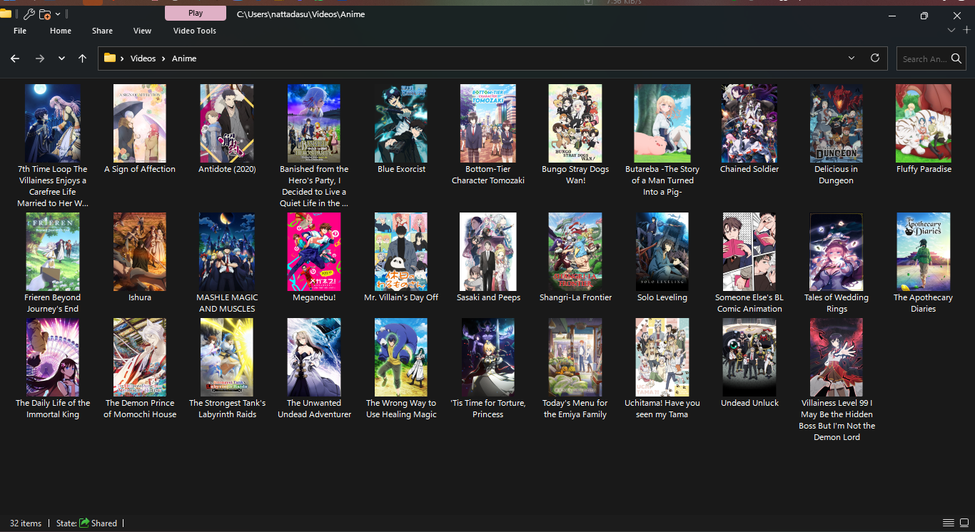This screenshot has width=975, height=532.
Task: Expand the address bar history dropdown
Action: (852, 58)
